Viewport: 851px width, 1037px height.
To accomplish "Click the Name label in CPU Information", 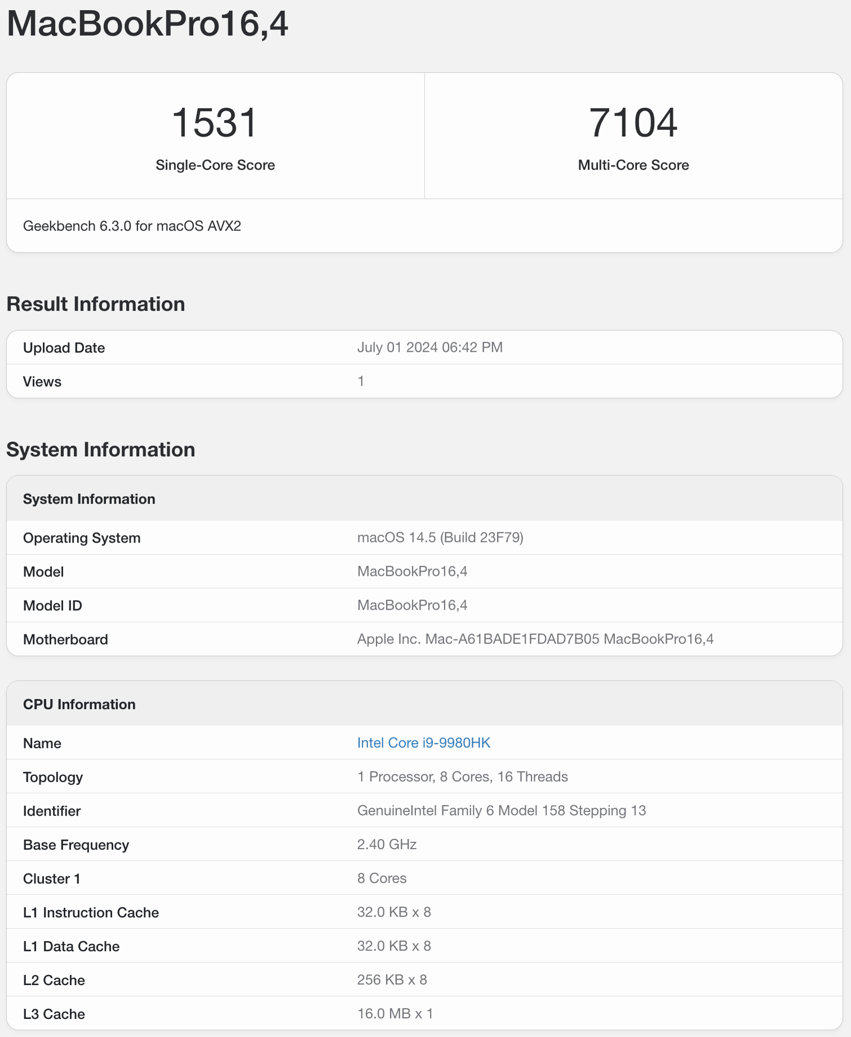I will tap(42, 743).
